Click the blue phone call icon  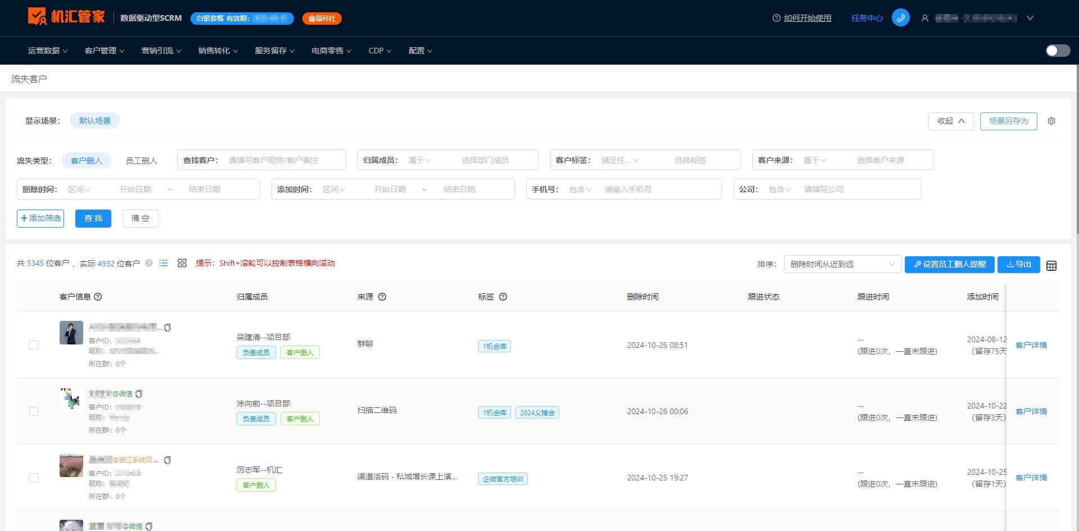(x=900, y=17)
